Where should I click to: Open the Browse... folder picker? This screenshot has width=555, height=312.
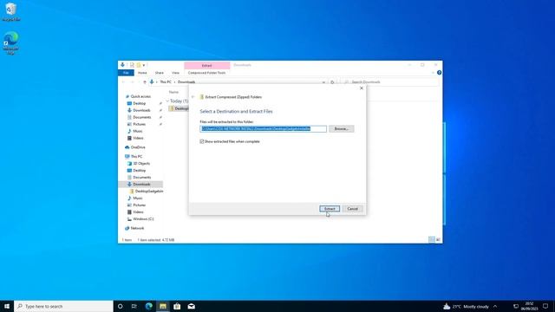[341, 129]
